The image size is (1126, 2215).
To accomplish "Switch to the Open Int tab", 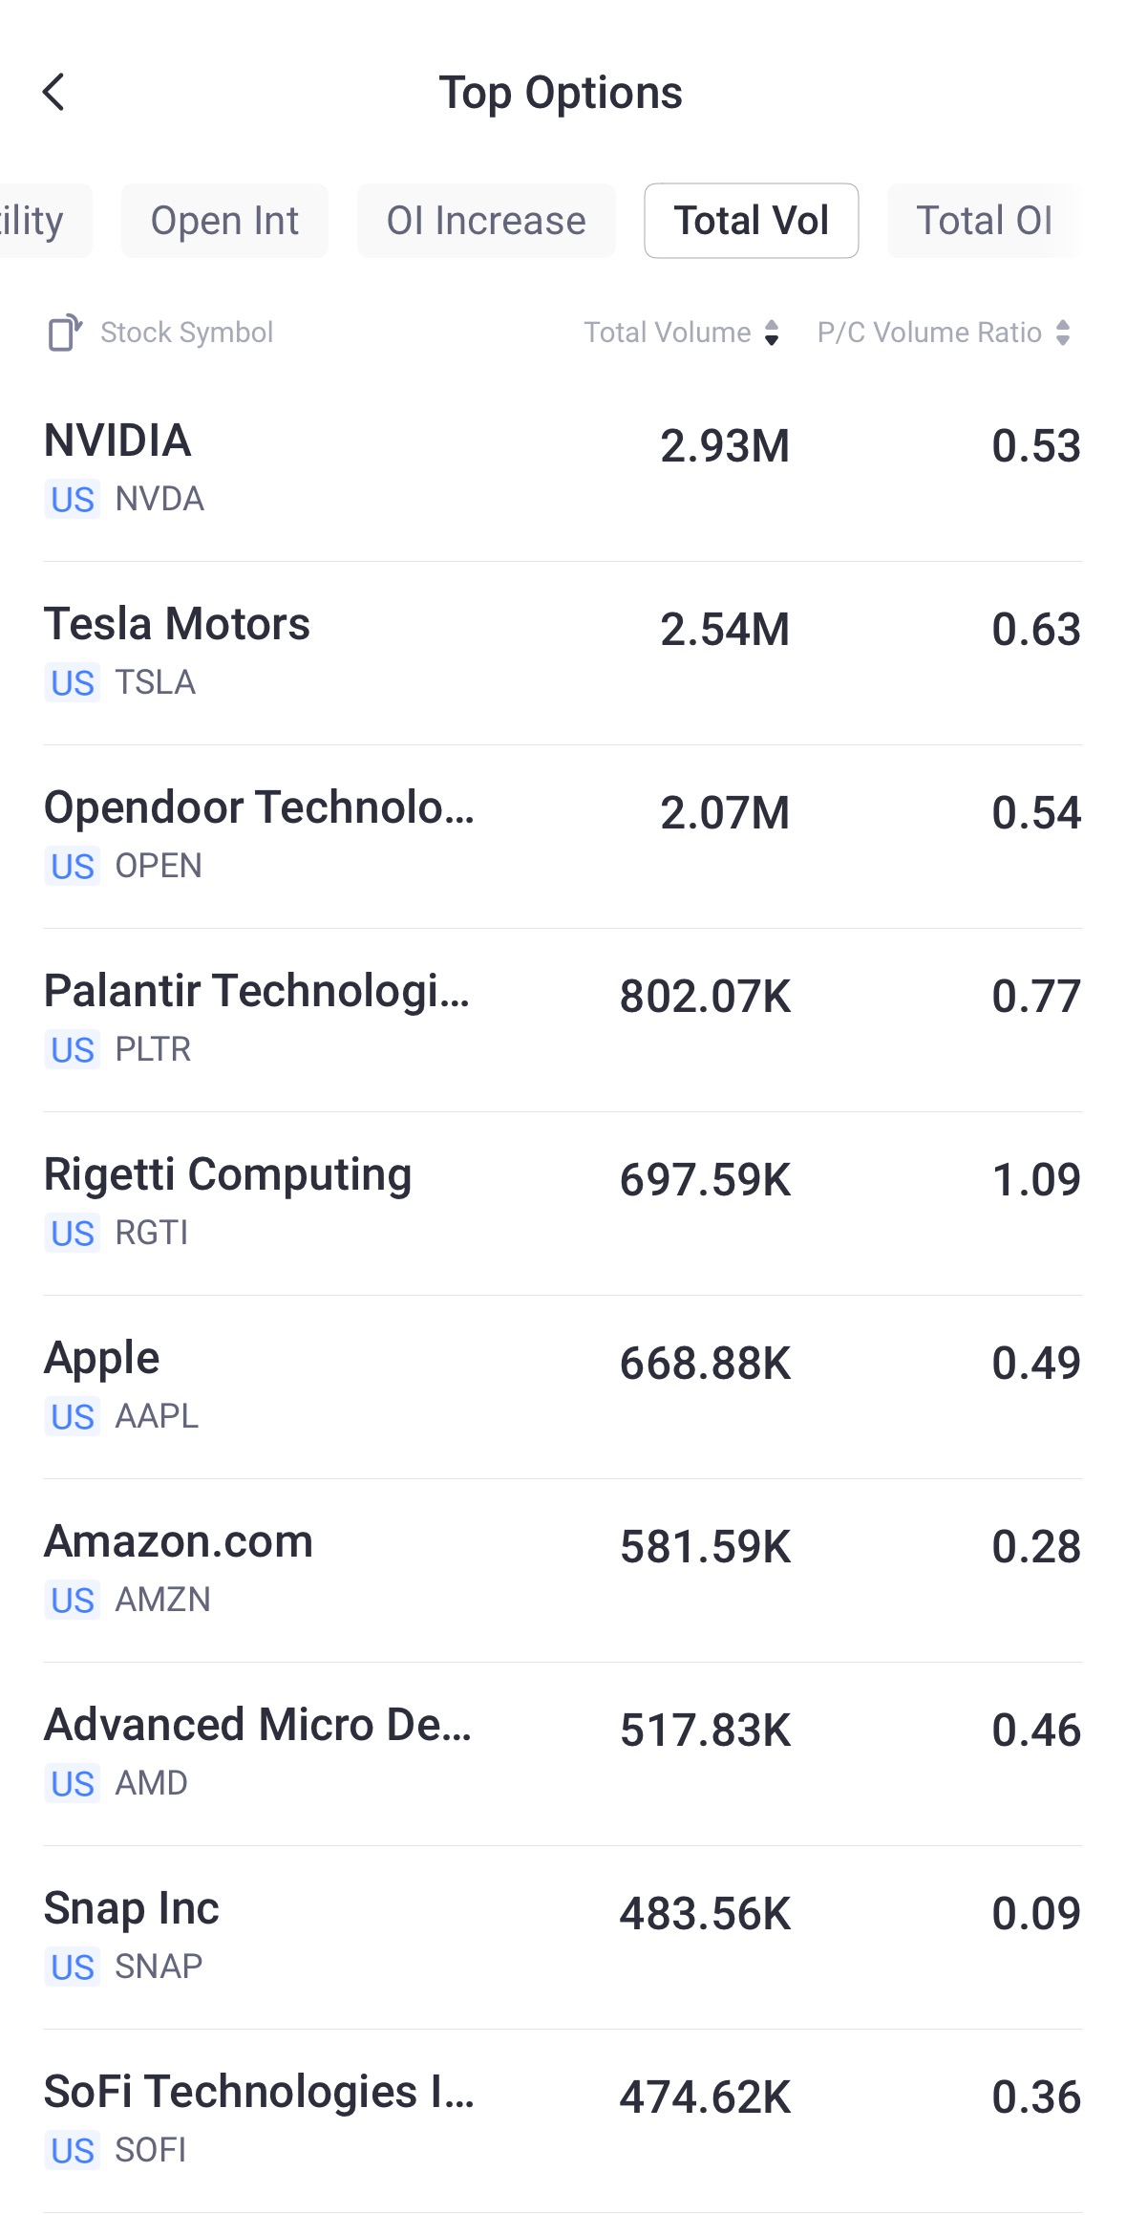I will (x=224, y=221).
